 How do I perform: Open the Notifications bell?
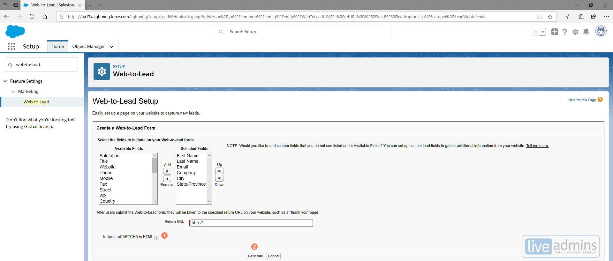coord(586,32)
